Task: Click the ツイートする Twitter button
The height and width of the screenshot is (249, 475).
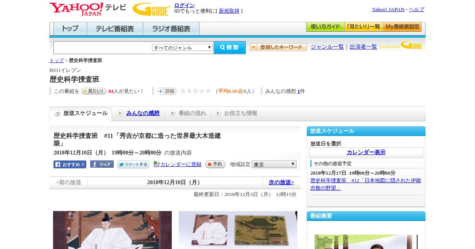Action: pos(133,164)
